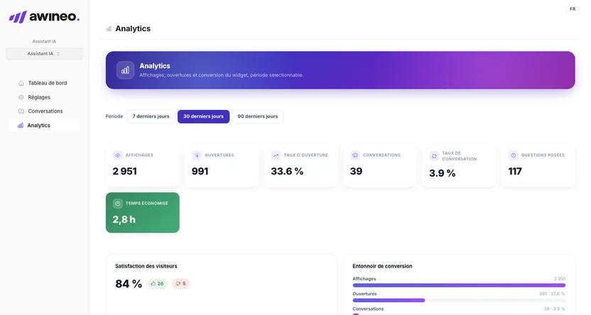Click the 2 951 Affichages value

(x=125, y=171)
